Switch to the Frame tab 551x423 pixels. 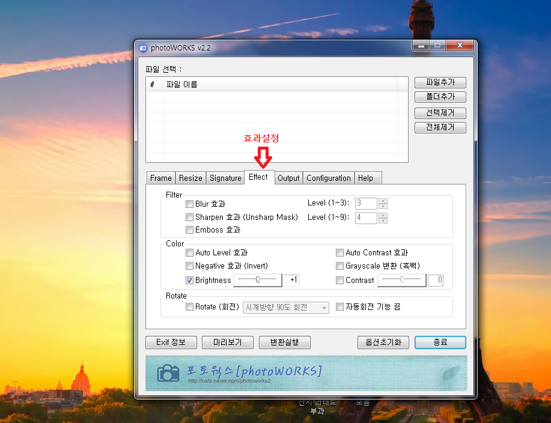(x=161, y=178)
